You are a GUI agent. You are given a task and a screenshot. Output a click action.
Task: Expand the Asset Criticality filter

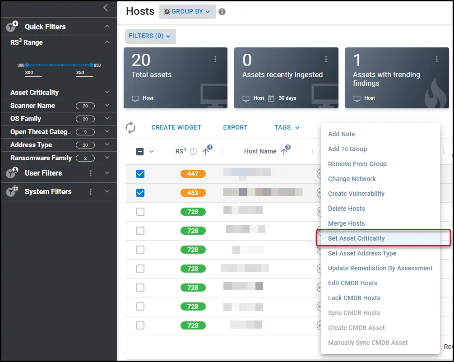pyautogui.click(x=107, y=93)
